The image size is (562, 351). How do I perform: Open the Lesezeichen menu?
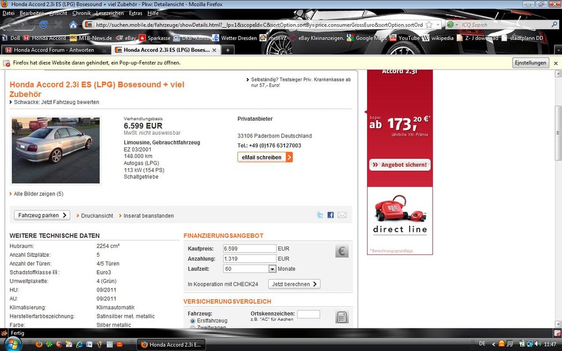coord(110,13)
